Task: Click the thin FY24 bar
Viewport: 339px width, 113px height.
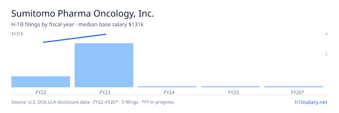Action: point(167,87)
